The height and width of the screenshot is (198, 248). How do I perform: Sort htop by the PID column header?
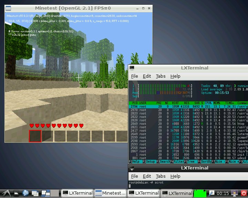click(x=135, y=103)
